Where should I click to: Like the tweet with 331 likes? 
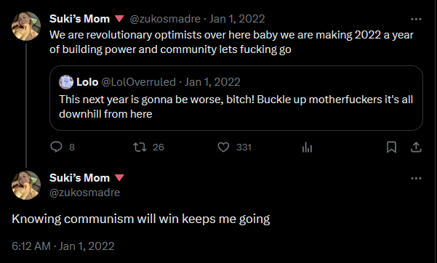[x=223, y=147]
